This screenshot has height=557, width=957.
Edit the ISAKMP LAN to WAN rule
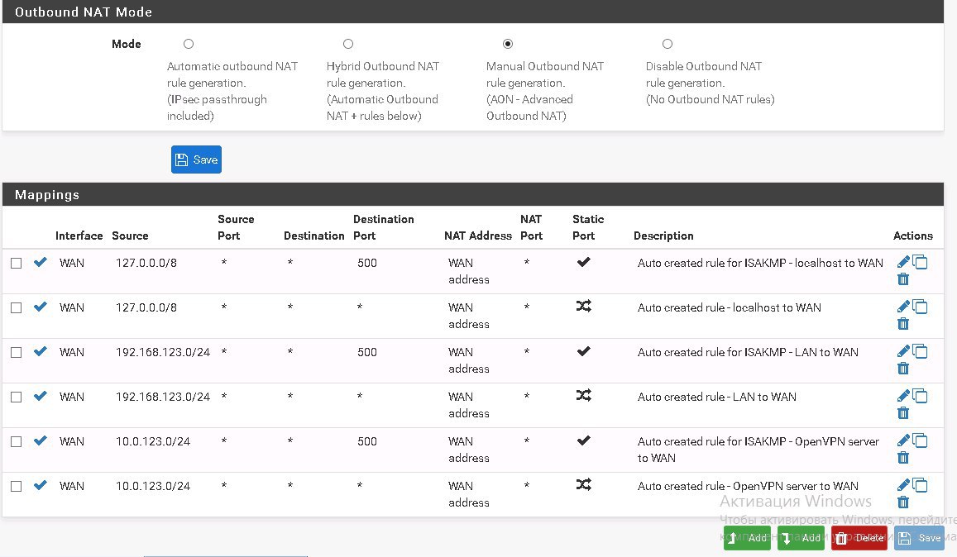pyautogui.click(x=903, y=351)
